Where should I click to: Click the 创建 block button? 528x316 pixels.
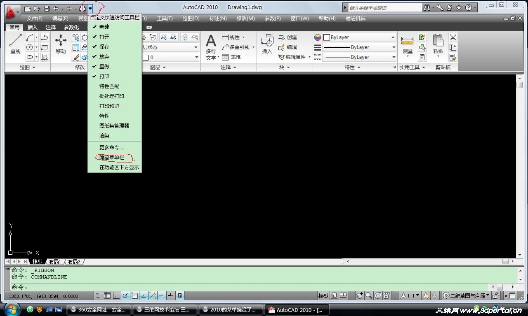click(x=288, y=37)
